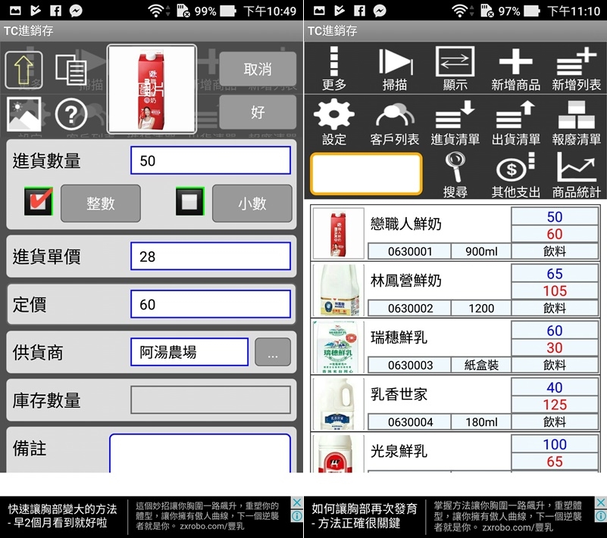Viewport: 607px width, 538px height.
Task: Open the 更多 more menu
Action: pyautogui.click(x=334, y=69)
